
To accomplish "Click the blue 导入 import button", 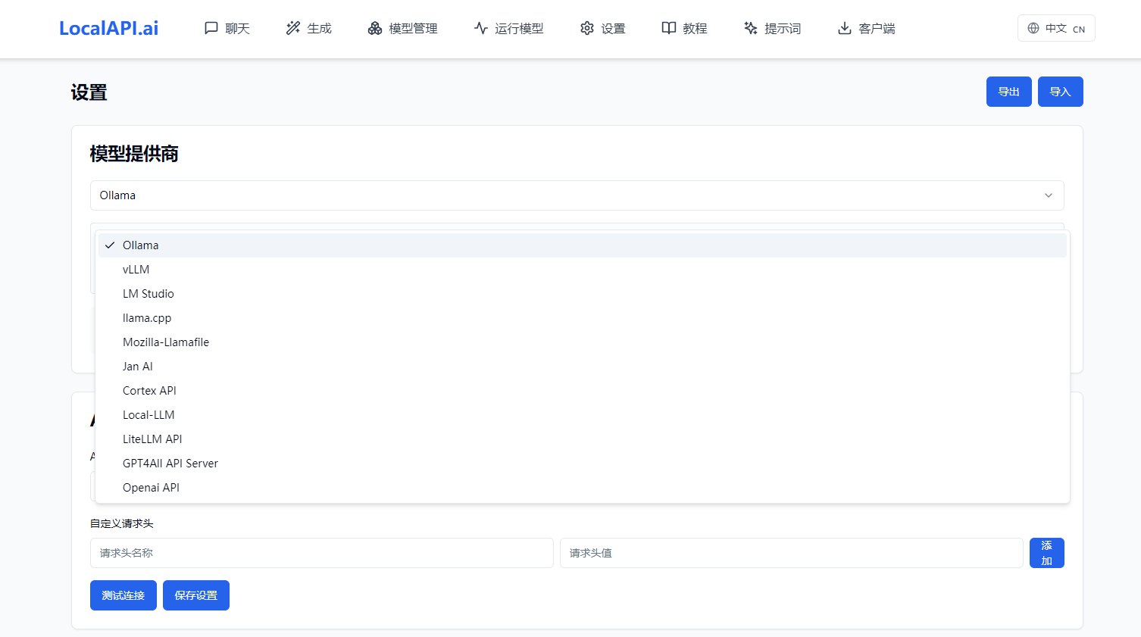I will click(1060, 92).
